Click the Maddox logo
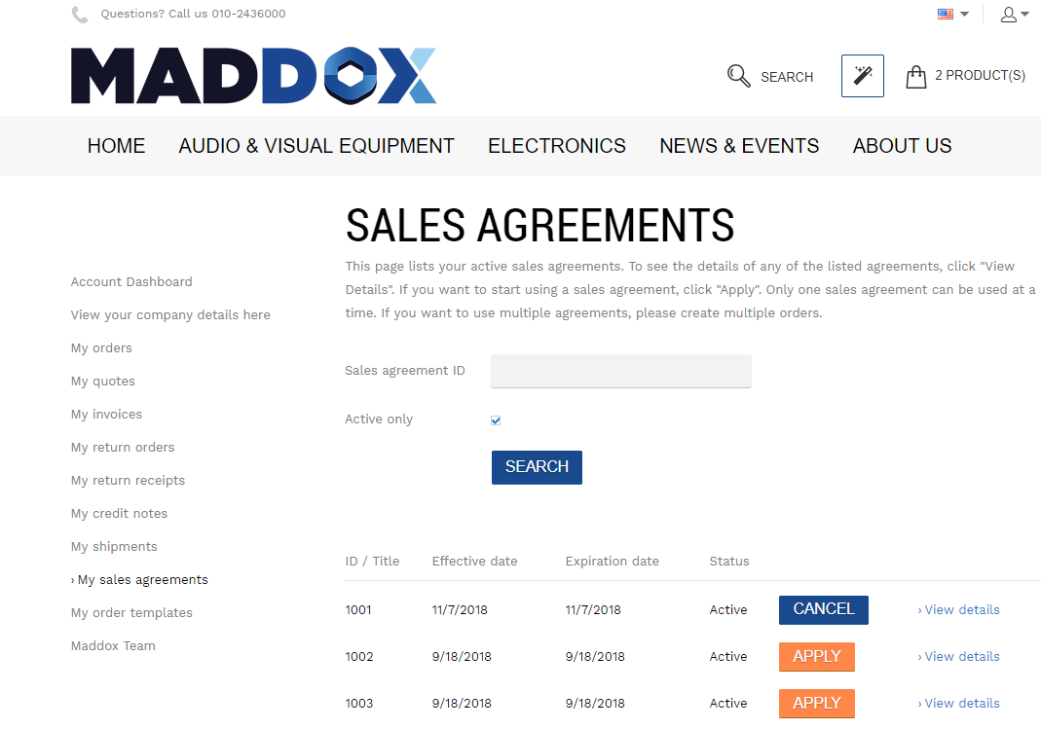This screenshot has width=1041, height=729. point(253,76)
